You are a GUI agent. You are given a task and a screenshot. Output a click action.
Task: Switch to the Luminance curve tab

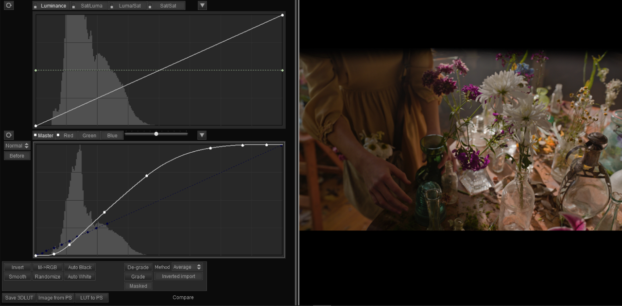click(52, 6)
